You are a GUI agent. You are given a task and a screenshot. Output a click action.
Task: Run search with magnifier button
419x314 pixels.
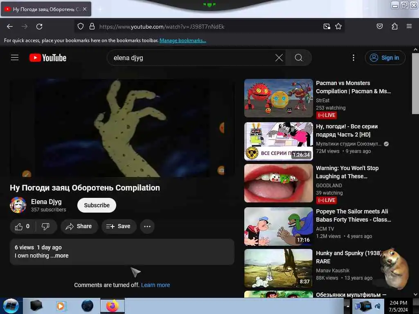click(298, 58)
